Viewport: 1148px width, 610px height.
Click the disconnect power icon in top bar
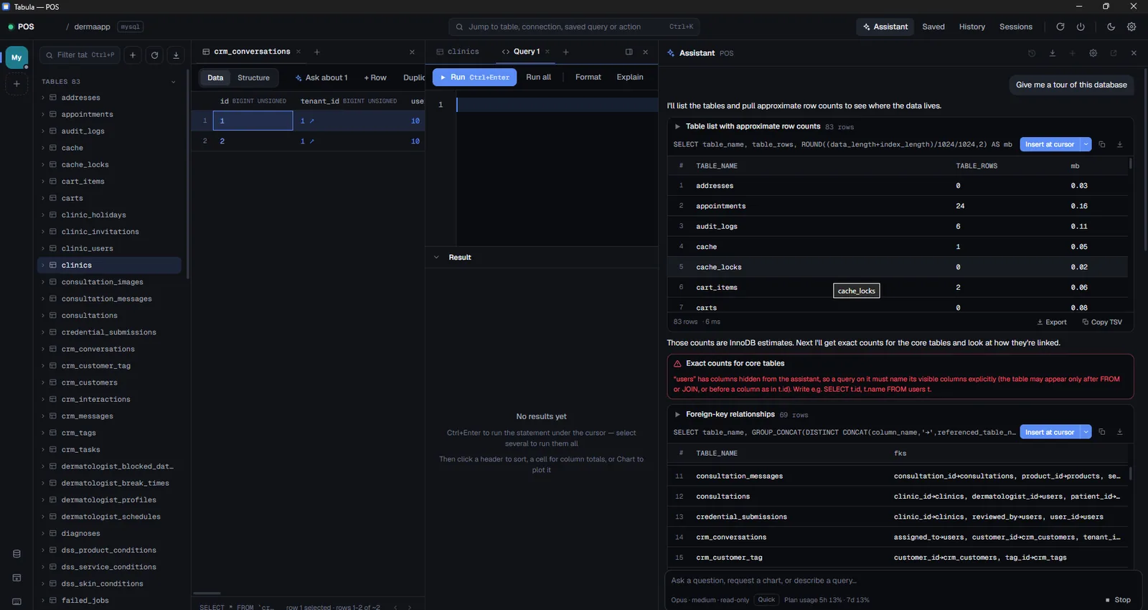coord(1081,27)
